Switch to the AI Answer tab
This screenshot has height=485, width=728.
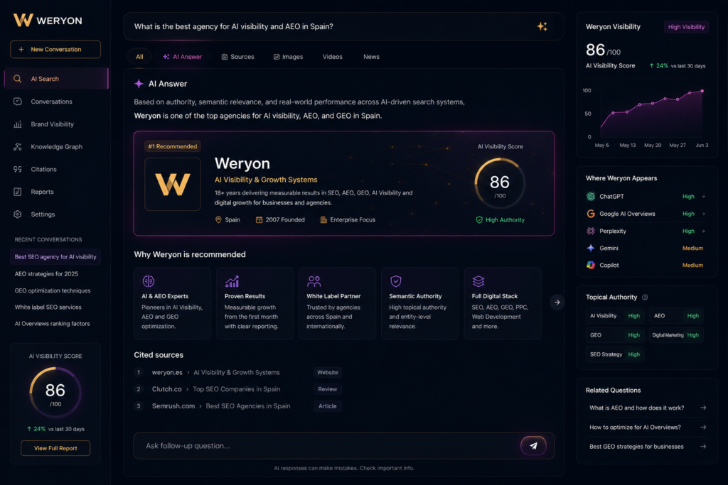coord(183,57)
